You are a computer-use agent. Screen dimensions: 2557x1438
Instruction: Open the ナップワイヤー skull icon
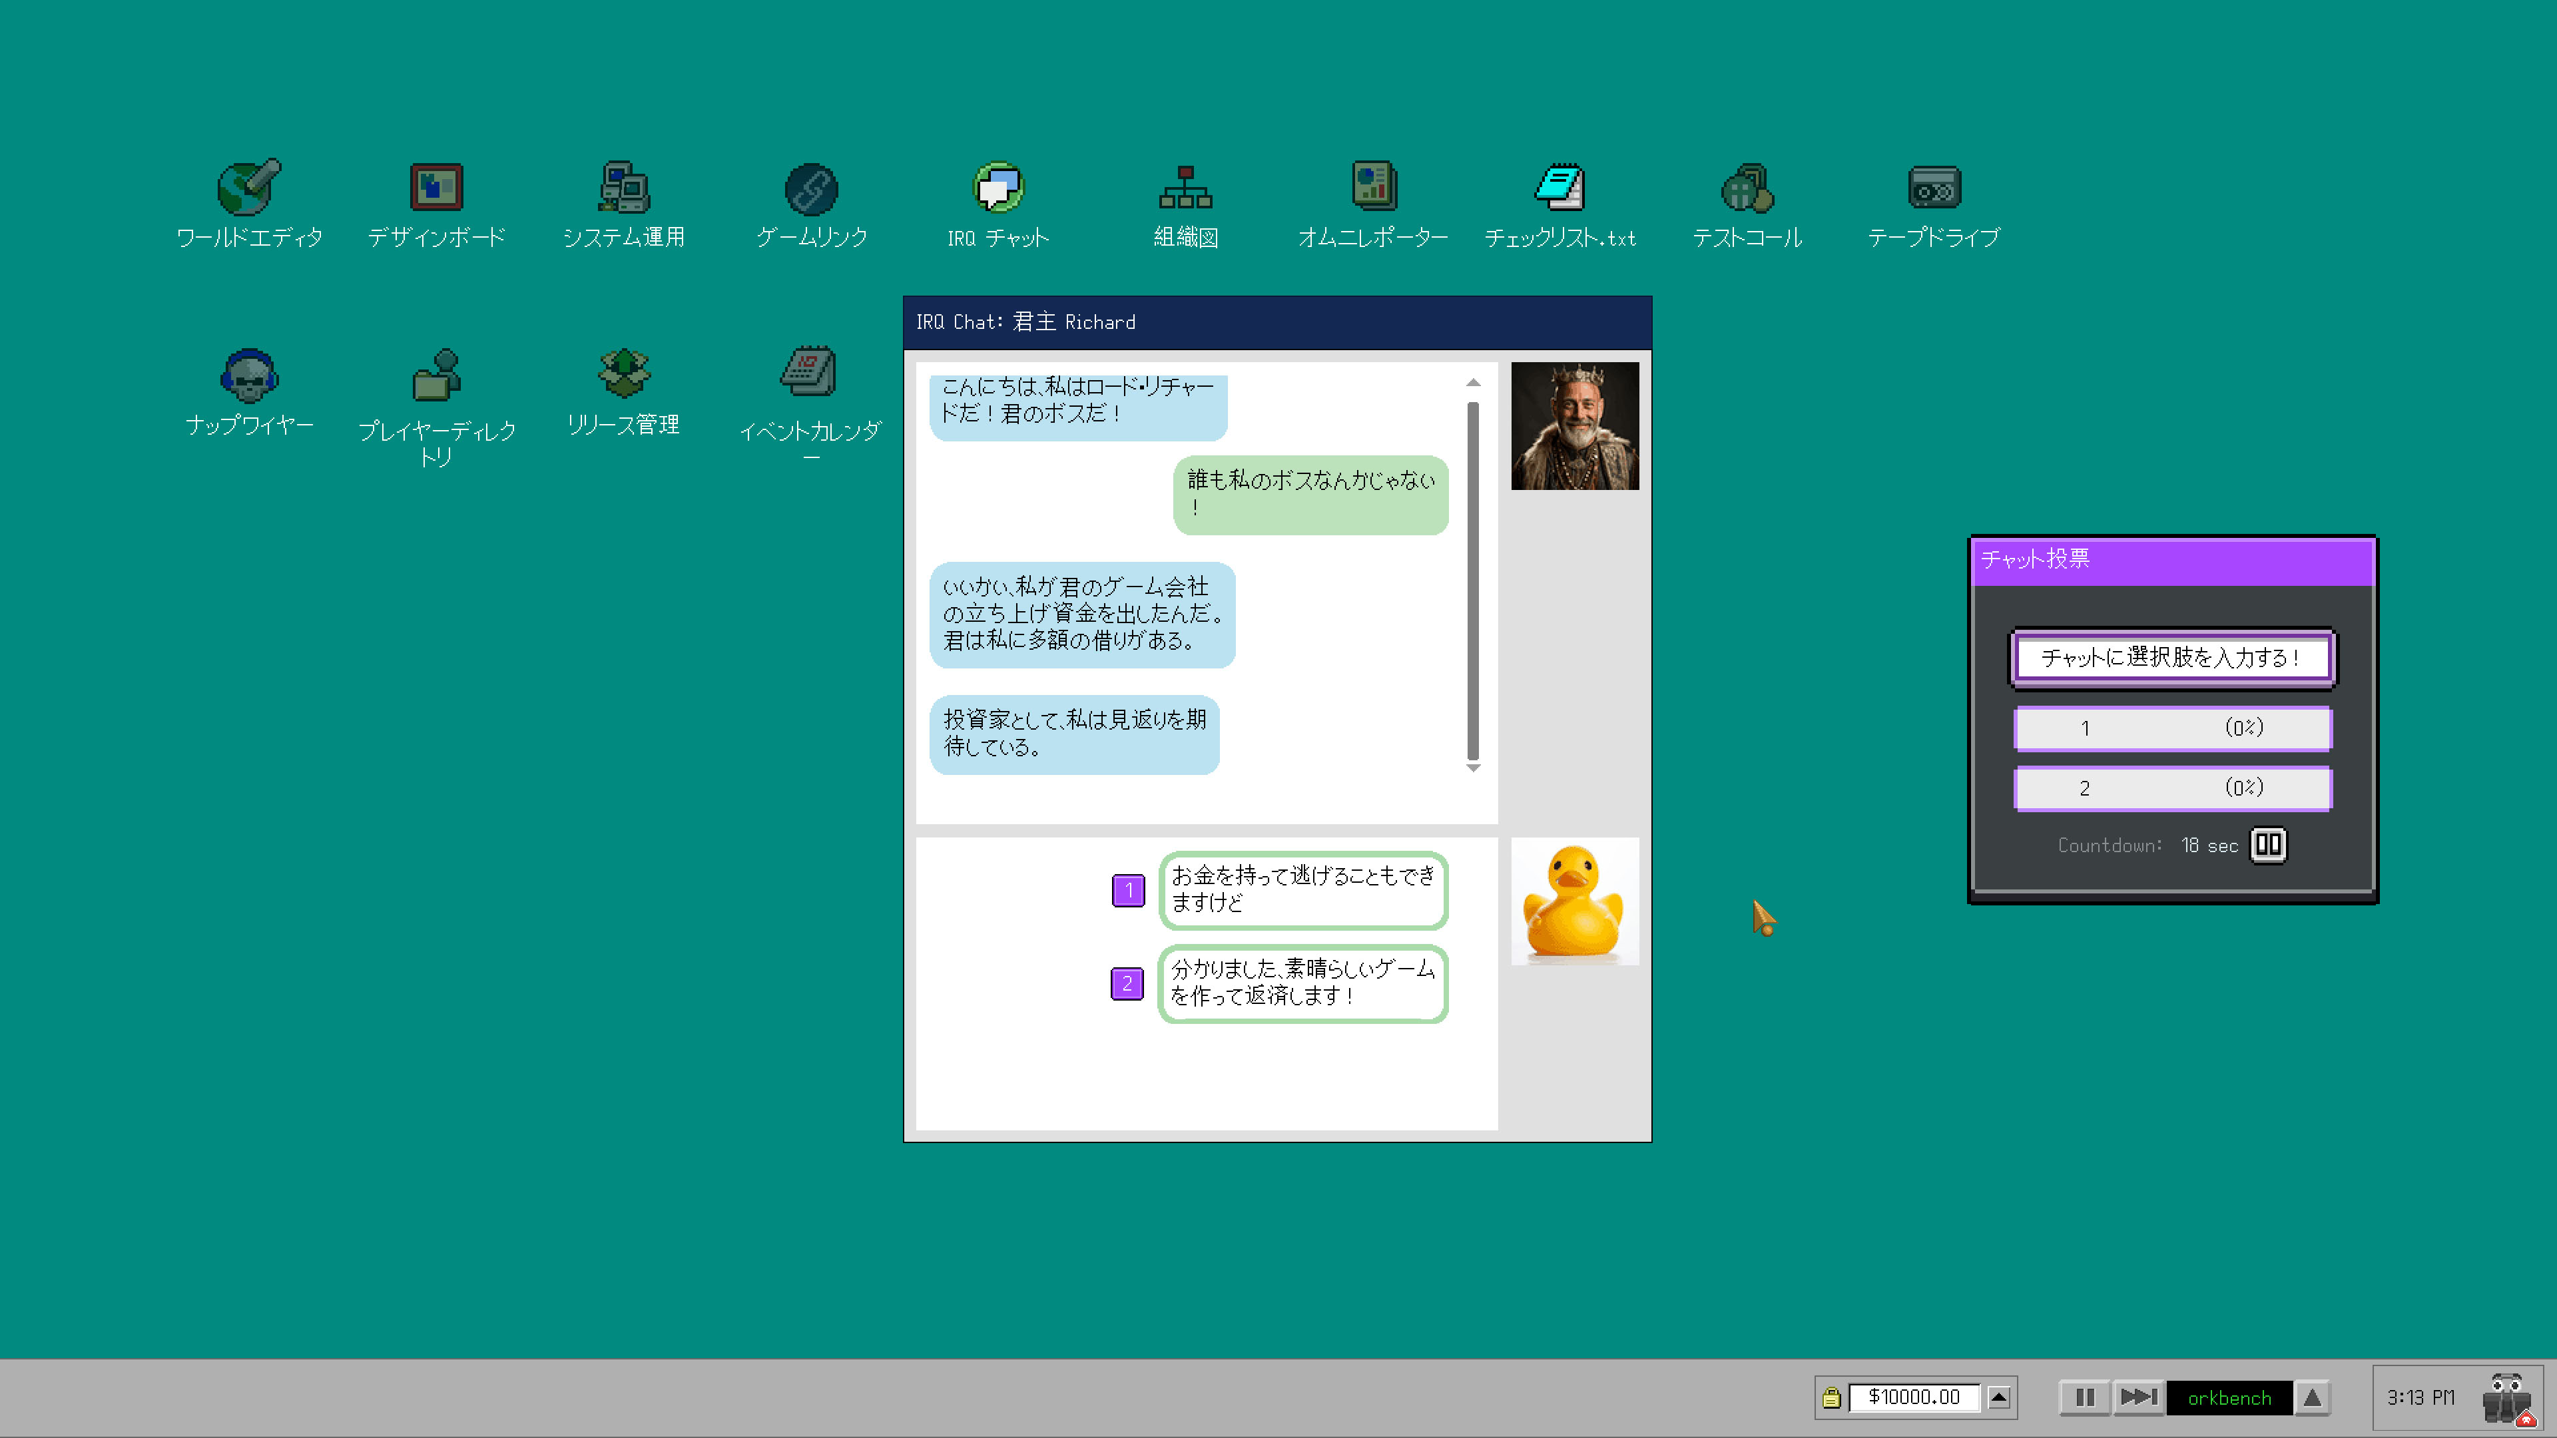pos(249,376)
